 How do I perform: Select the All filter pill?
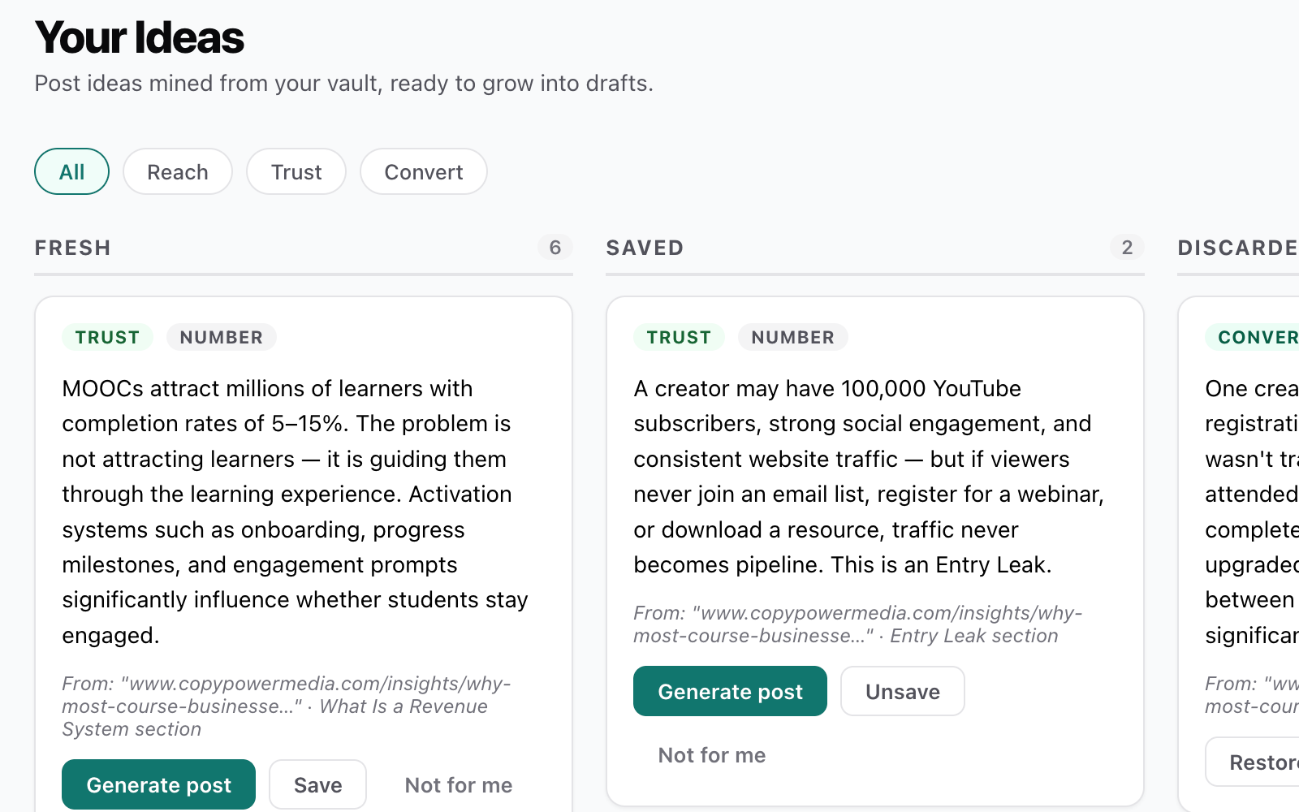point(71,171)
